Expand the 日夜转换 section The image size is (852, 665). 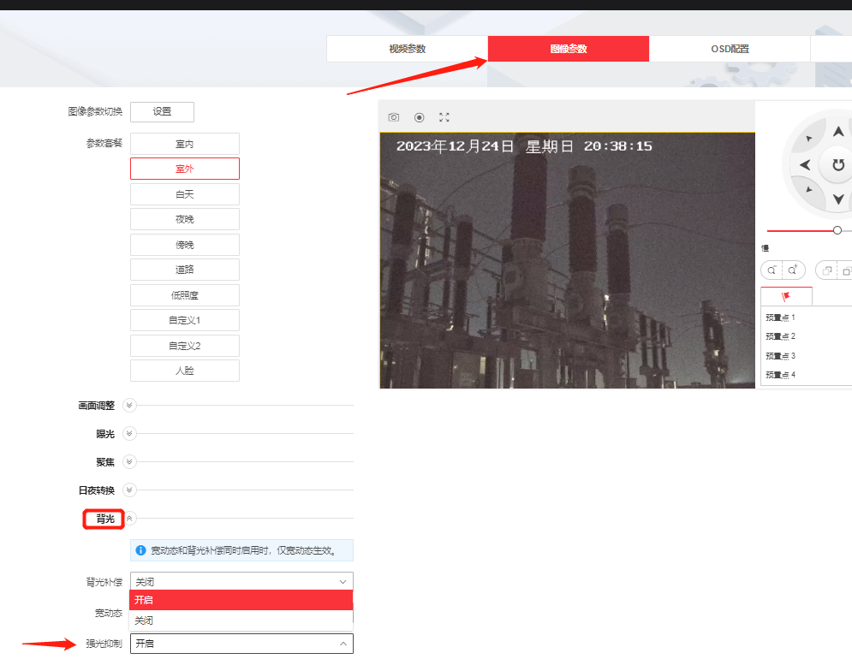click(129, 490)
